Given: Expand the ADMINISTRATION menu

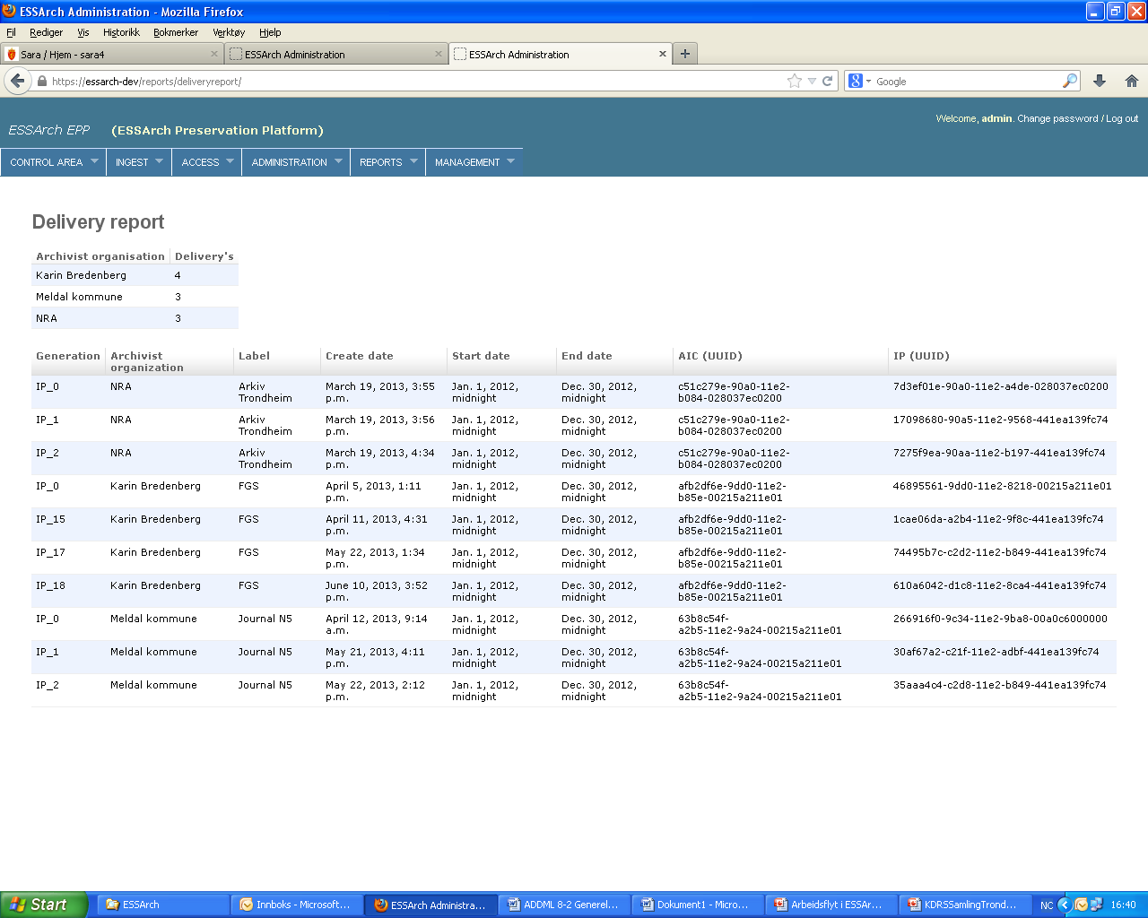Looking at the screenshot, I should (297, 162).
